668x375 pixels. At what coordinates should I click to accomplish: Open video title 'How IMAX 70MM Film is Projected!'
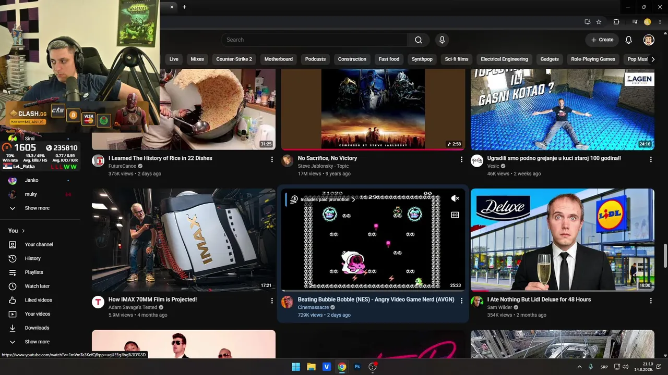(x=152, y=300)
